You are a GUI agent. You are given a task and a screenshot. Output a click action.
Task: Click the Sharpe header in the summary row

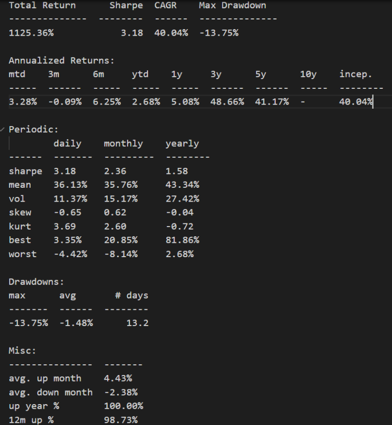point(126,6)
